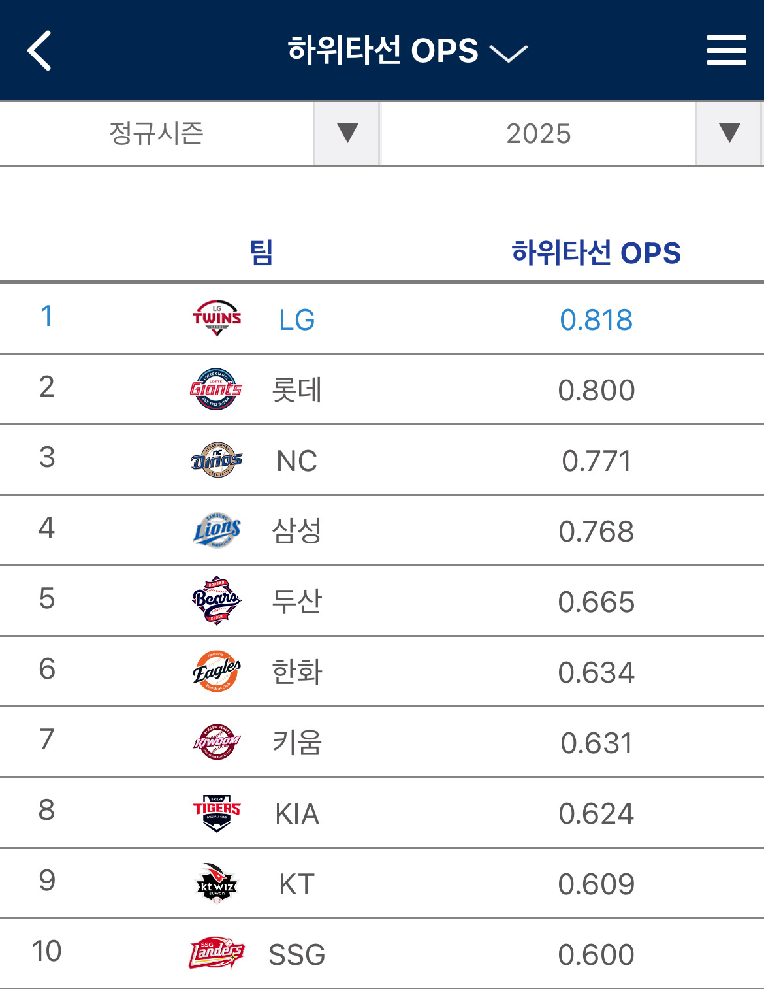Image resolution: width=764 pixels, height=989 pixels.
Task: Click the Doosan Bears logo
Action: point(217,601)
